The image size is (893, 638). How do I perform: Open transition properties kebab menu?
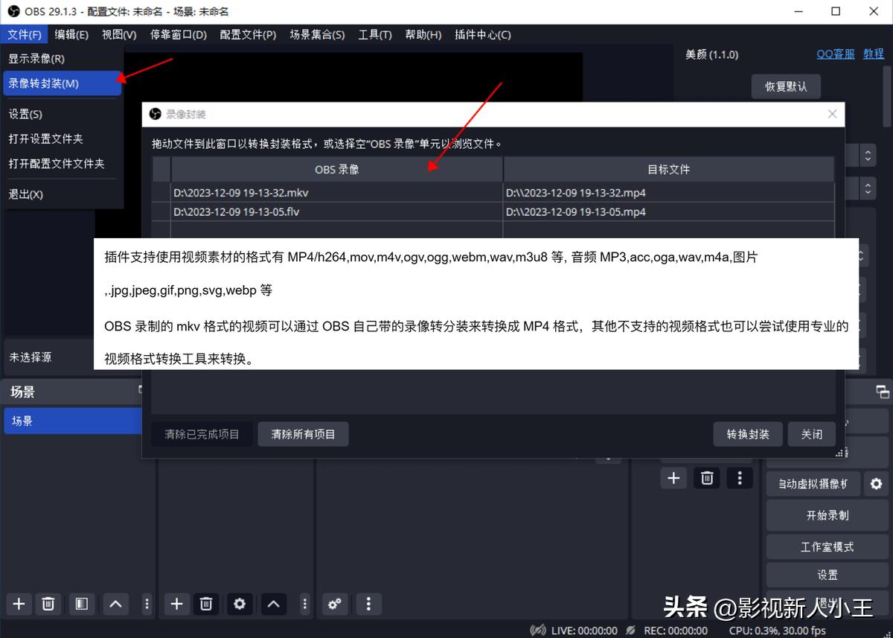pyautogui.click(x=739, y=478)
